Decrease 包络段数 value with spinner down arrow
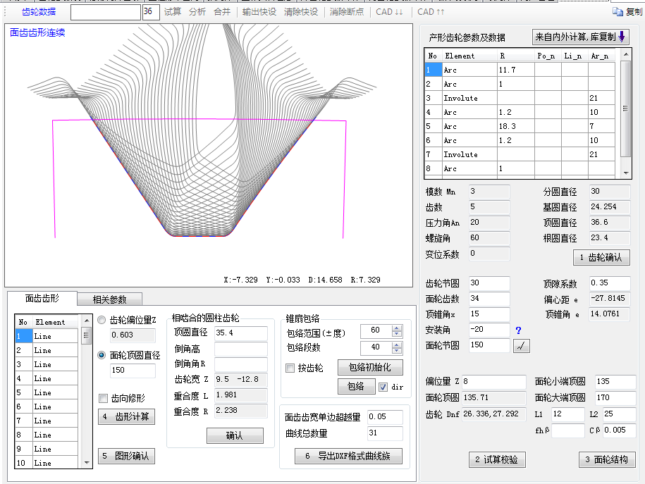Viewport: 645px width, 484px height. pos(397,351)
